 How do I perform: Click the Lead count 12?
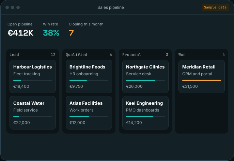tap(53, 55)
